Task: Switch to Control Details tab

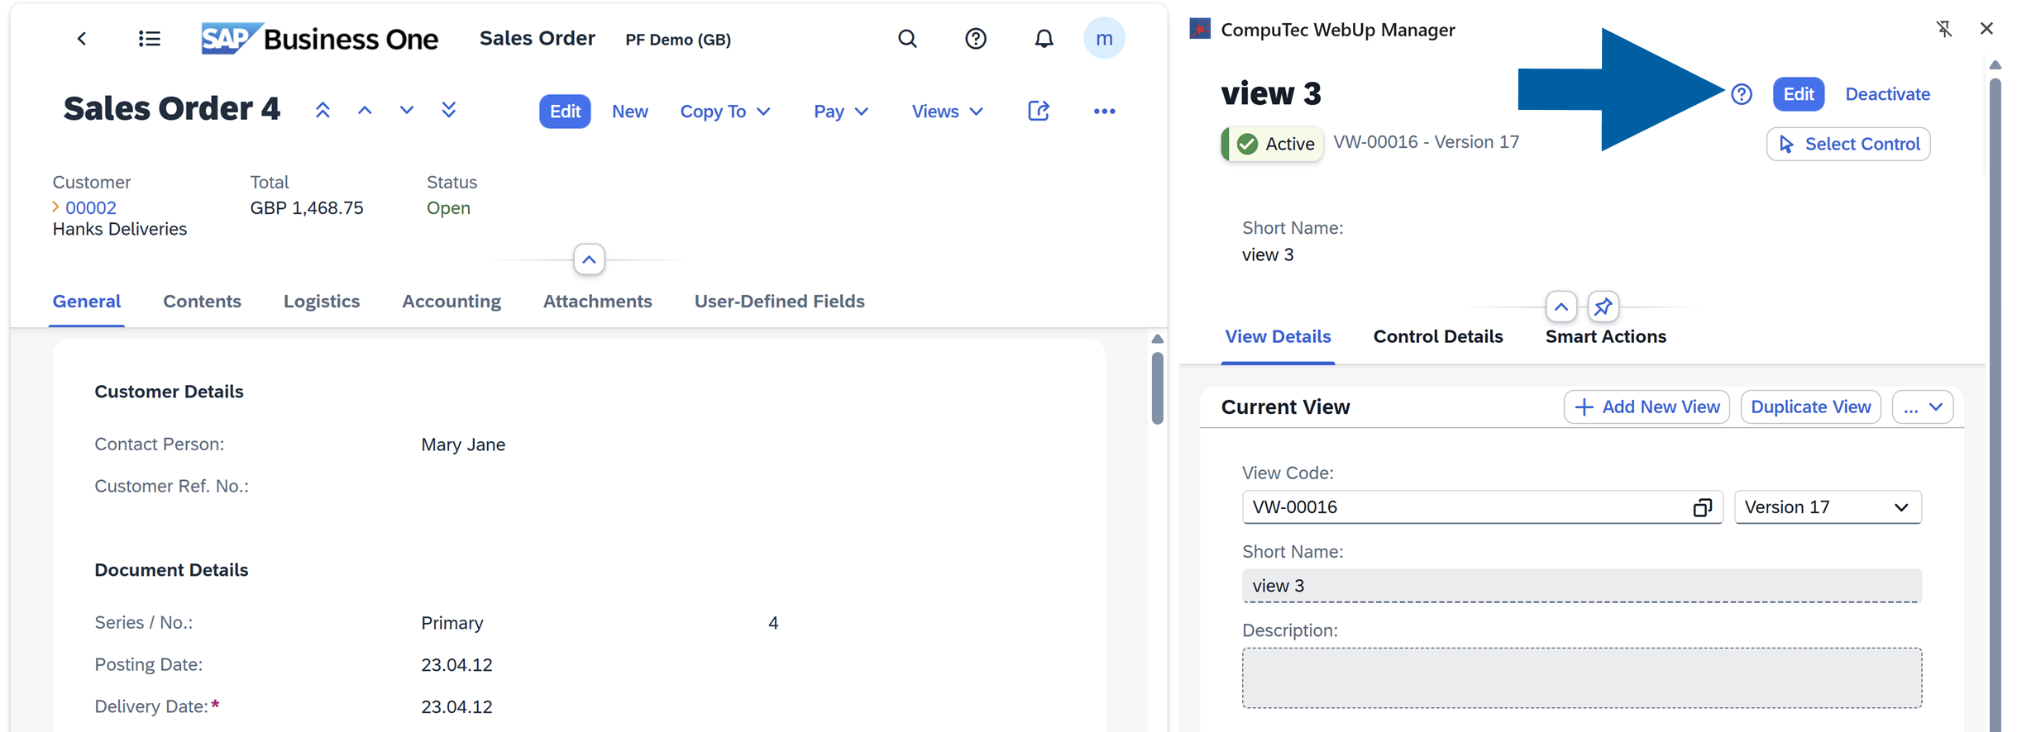Action: (x=1438, y=337)
